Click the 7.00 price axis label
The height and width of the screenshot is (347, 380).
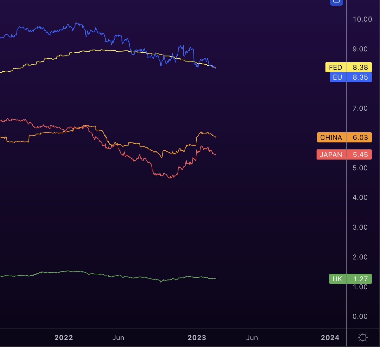(x=360, y=108)
